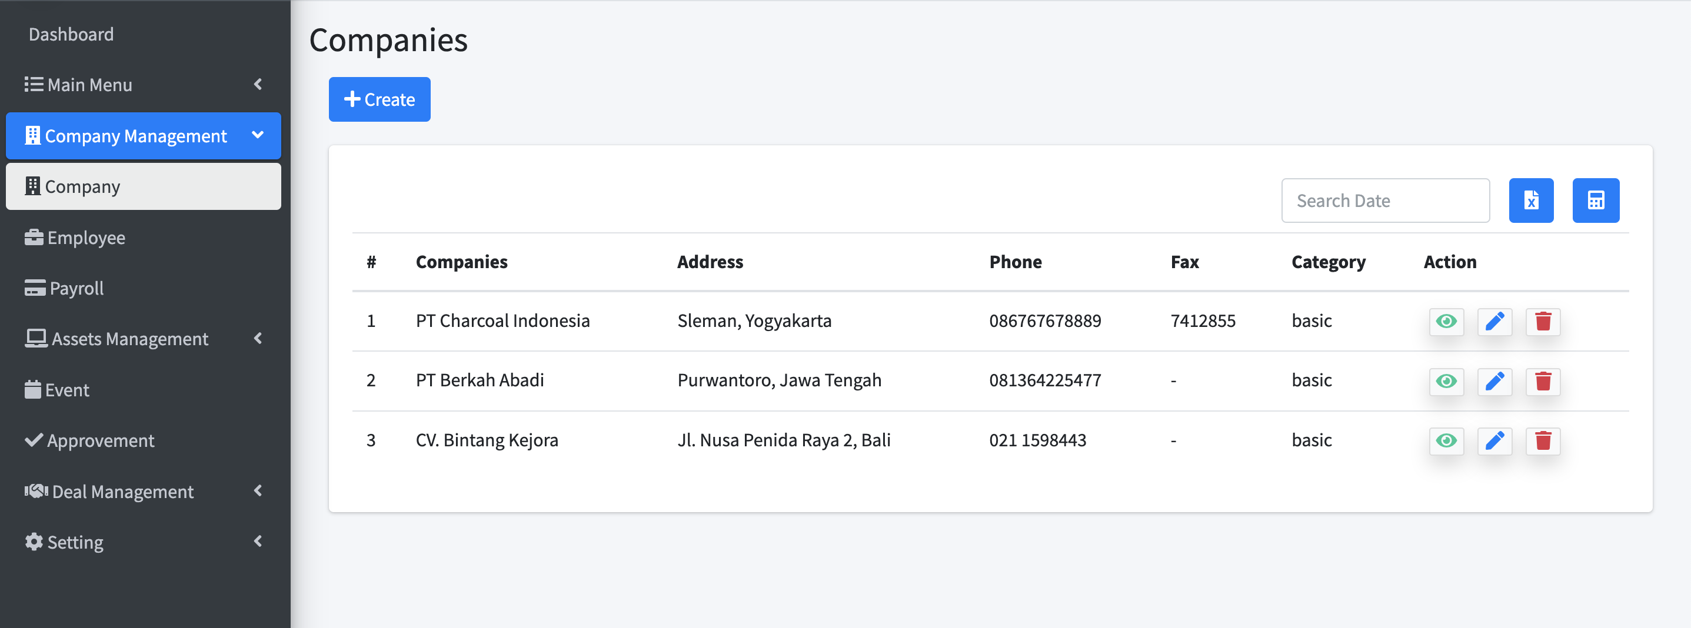Delete PT Charcoal Indonesia via trash icon
Screen dimensions: 1691x628
pos(1542,322)
